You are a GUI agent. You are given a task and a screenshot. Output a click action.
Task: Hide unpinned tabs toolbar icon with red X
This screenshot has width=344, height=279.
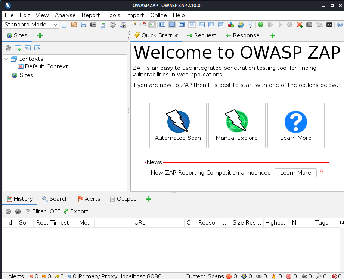click(143, 25)
